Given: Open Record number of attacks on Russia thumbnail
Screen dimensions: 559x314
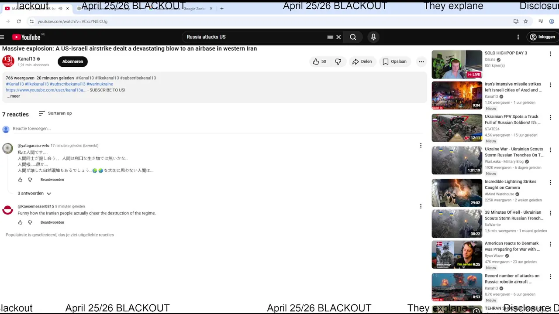Looking at the screenshot, I should [x=457, y=287].
